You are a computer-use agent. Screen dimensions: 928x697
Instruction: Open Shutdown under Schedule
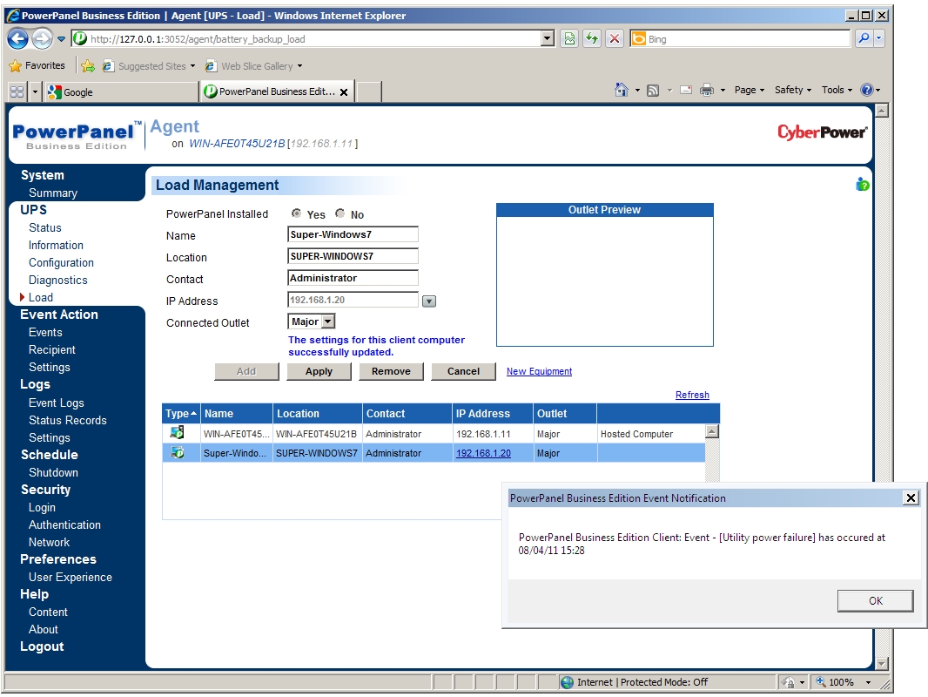(53, 472)
